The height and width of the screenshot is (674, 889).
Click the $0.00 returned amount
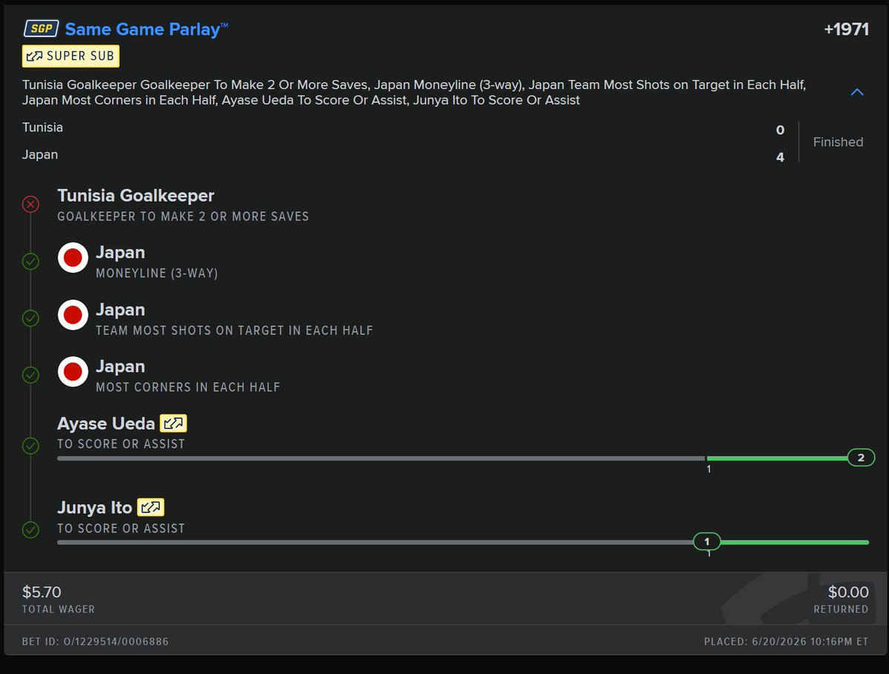848,592
